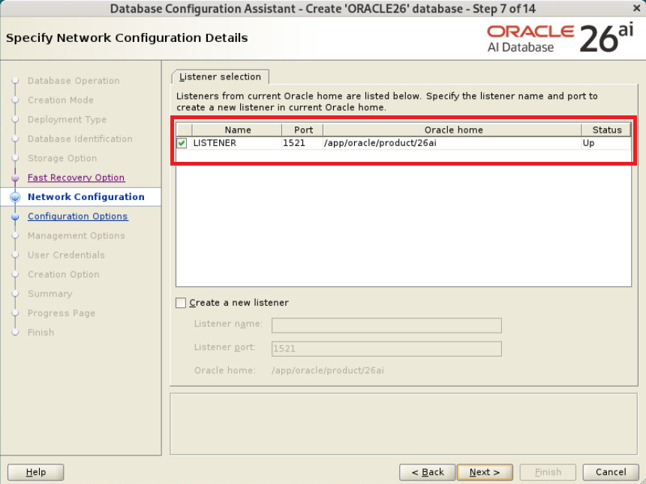
Task: Select the Up status cell
Action: tap(606, 143)
